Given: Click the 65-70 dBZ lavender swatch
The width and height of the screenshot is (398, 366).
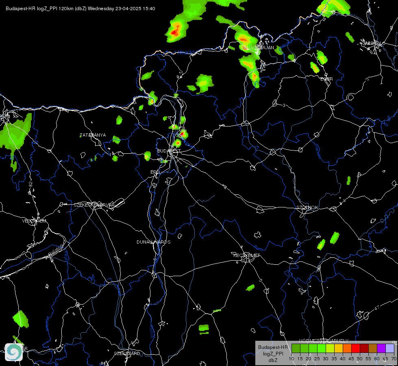Looking at the screenshot, I should (389, 348).
